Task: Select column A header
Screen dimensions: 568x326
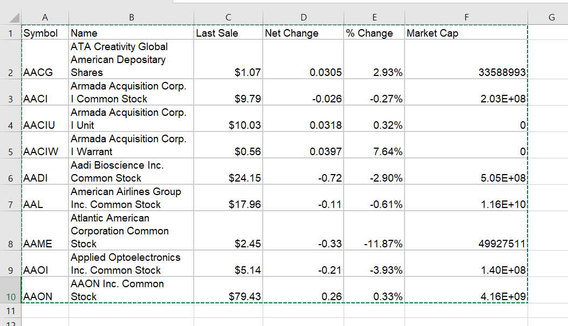Action: (x=45, y=17)
